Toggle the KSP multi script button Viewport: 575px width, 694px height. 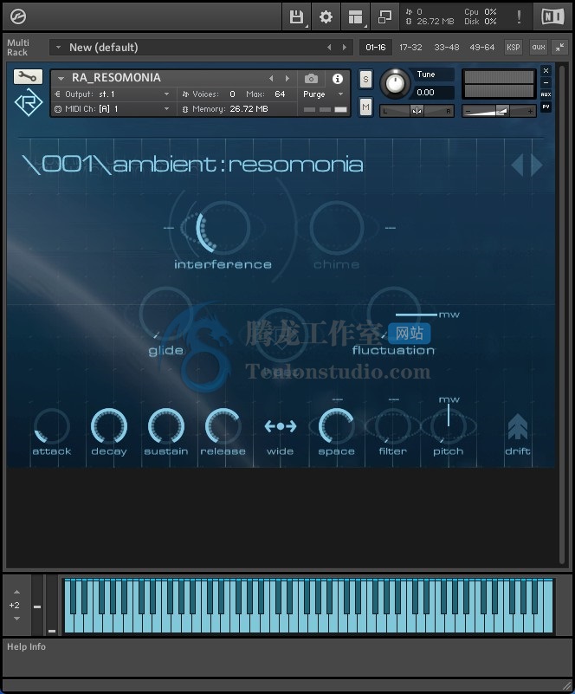(513, 47)
